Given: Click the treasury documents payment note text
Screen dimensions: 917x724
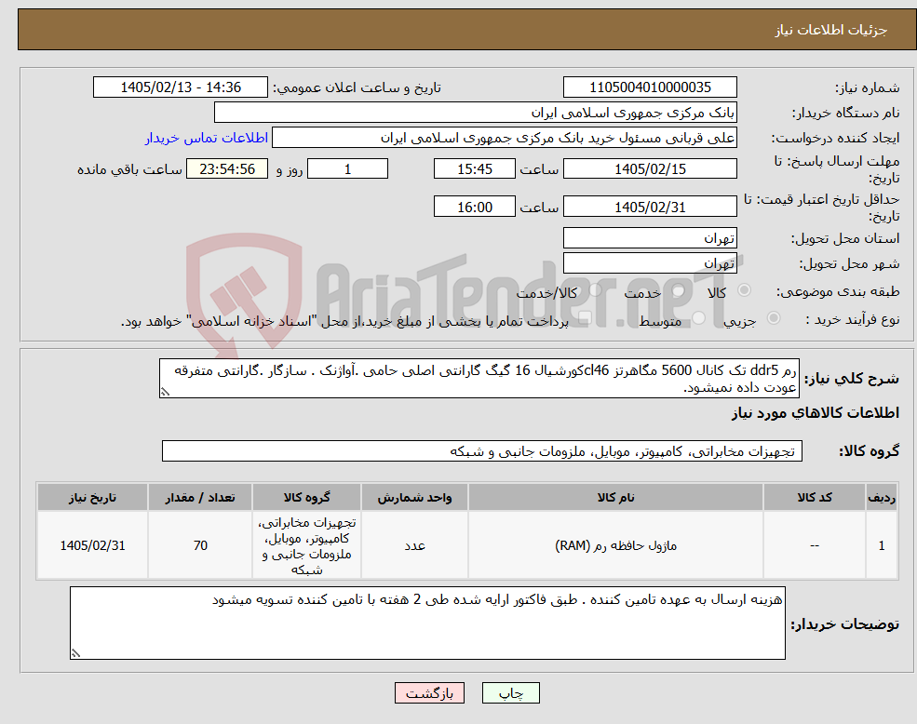Looking at the screenshot, I should tap(344, 321).
